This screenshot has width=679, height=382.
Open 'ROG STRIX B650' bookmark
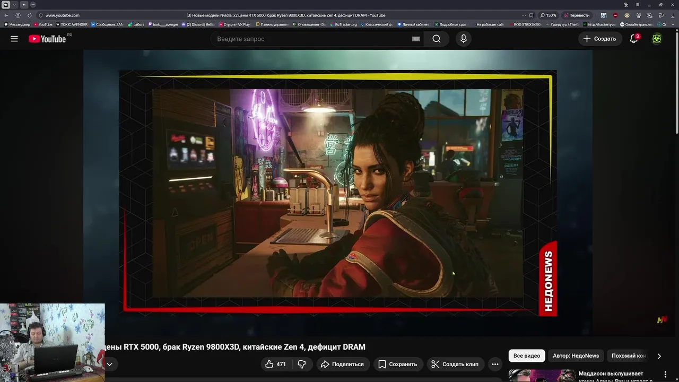[x=525, y=24]
